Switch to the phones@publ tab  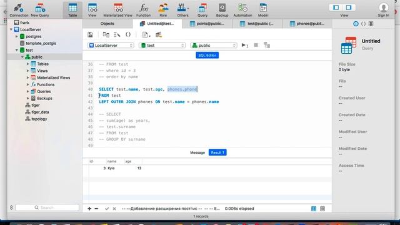pos(307,24)
